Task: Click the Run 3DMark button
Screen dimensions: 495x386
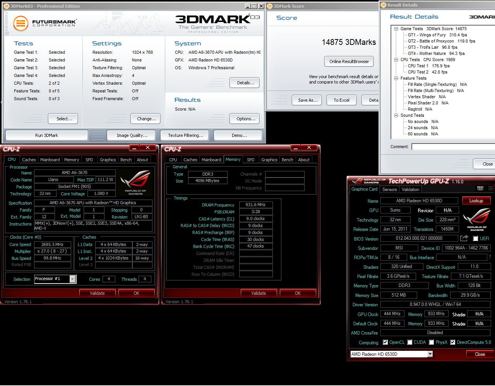Action: point(46,135)
